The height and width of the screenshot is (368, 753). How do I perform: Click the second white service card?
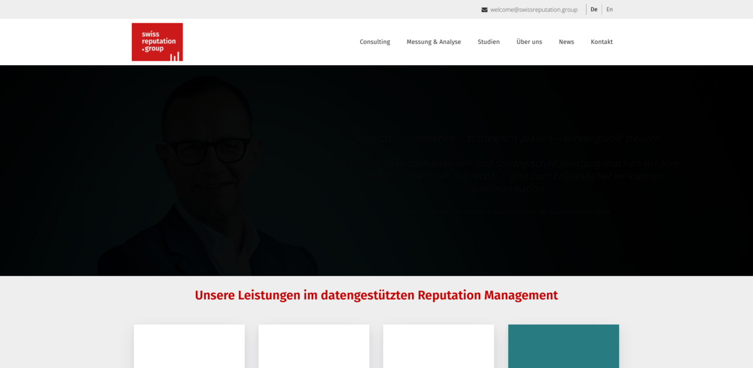coord(314,346)
